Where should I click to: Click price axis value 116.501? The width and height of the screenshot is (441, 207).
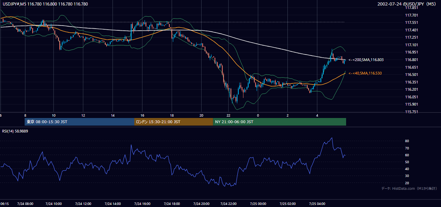tap(412, 75)
